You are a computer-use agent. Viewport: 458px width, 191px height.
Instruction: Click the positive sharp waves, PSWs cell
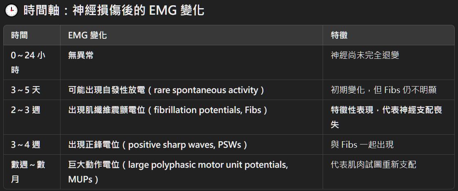[x=158, y=144]
